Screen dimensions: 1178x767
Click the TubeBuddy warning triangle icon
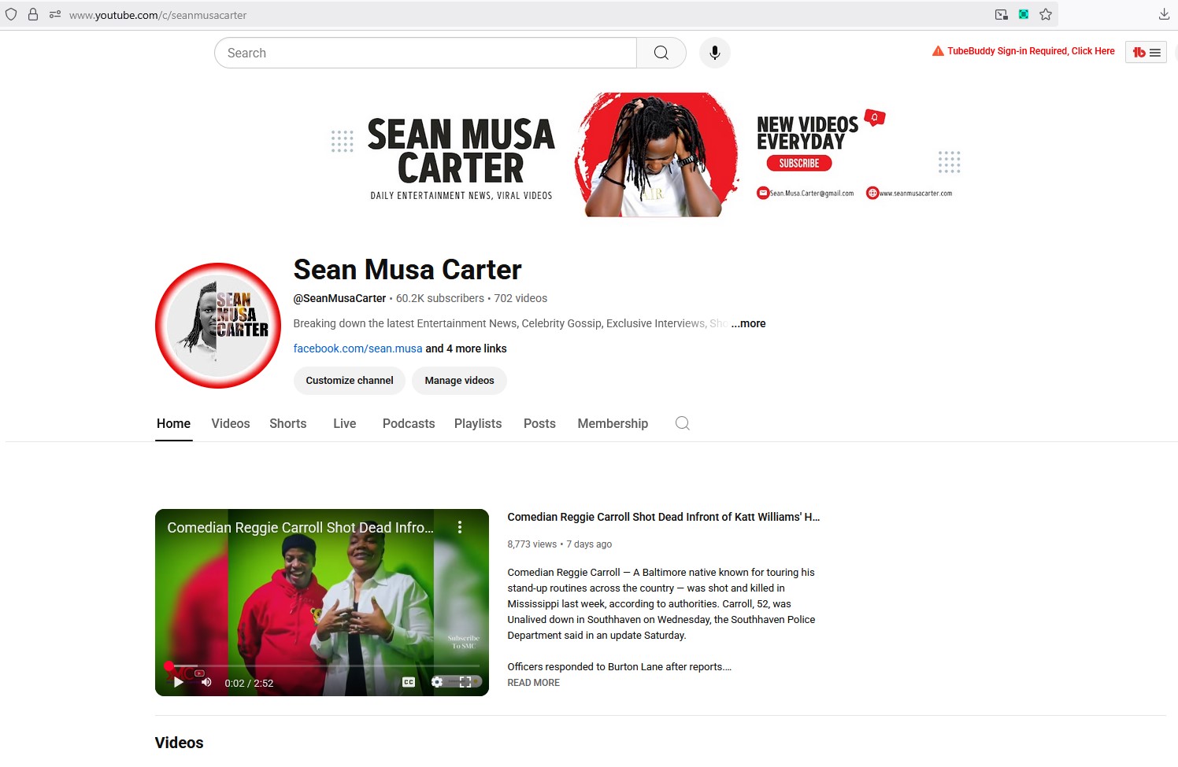938,51
